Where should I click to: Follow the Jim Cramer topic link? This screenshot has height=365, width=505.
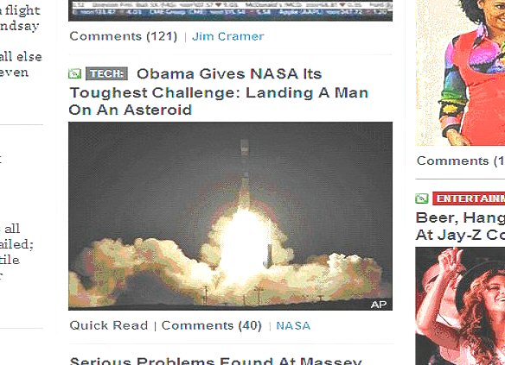[x=228, y=36]
